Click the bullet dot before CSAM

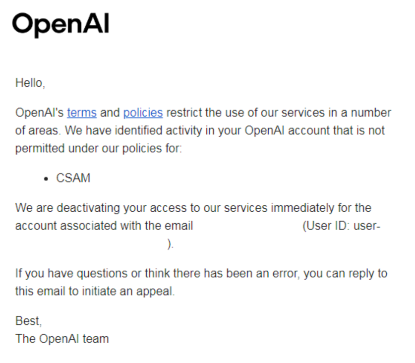[46, 179]
